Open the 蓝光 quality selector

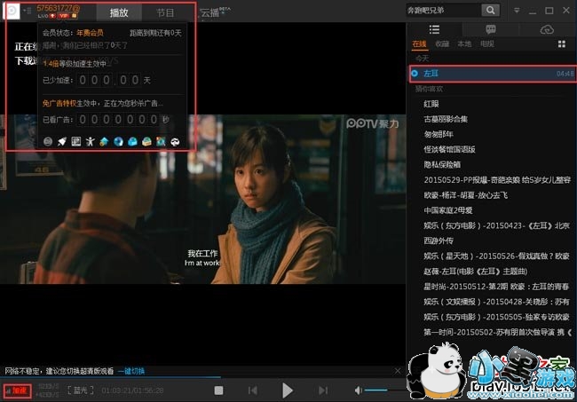click(80, 390)
